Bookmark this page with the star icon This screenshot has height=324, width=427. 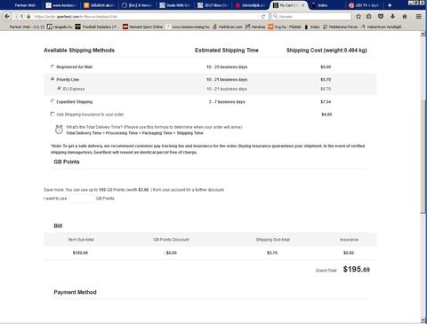click(x=359, y=17)
